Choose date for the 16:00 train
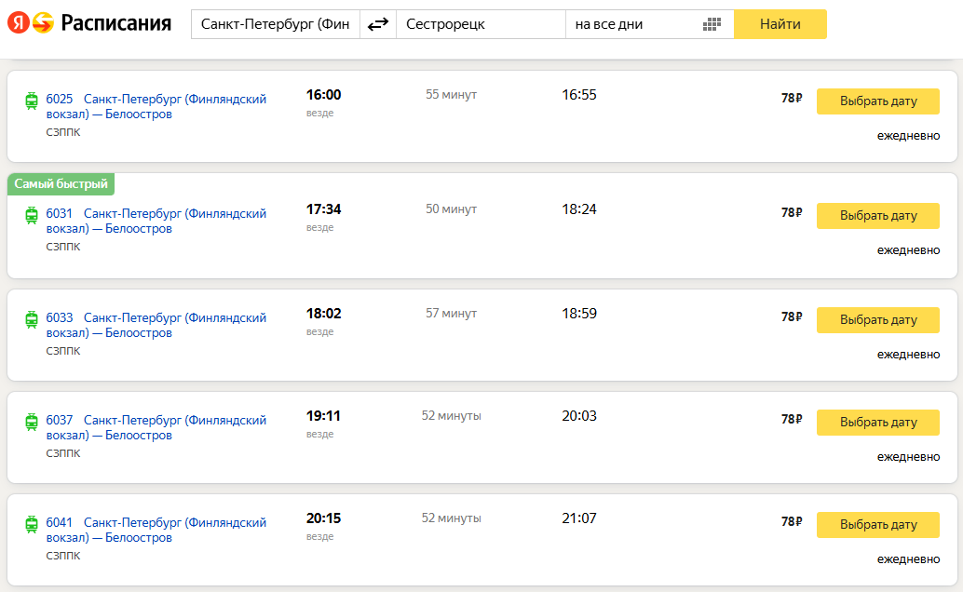The image size is (963, 592). pyautogui.click(x=878, y=101)
